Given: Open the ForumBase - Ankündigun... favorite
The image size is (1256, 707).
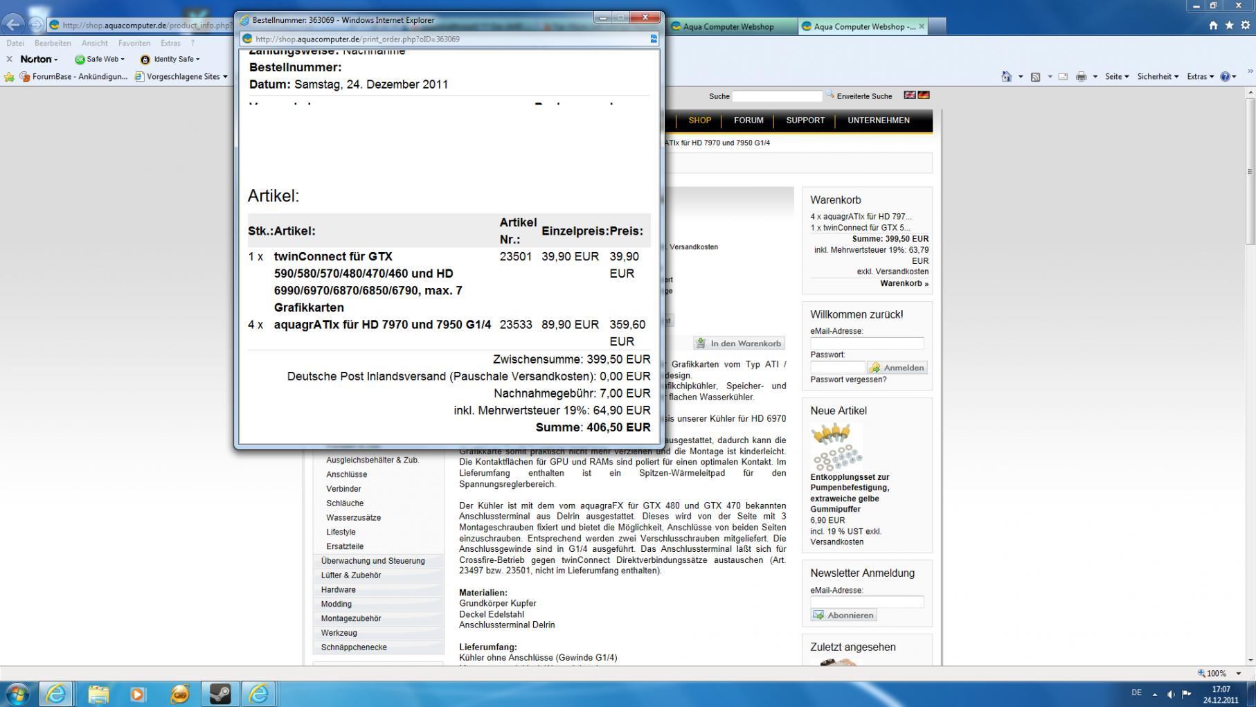Looking at the screenshot, I should 73,77.
